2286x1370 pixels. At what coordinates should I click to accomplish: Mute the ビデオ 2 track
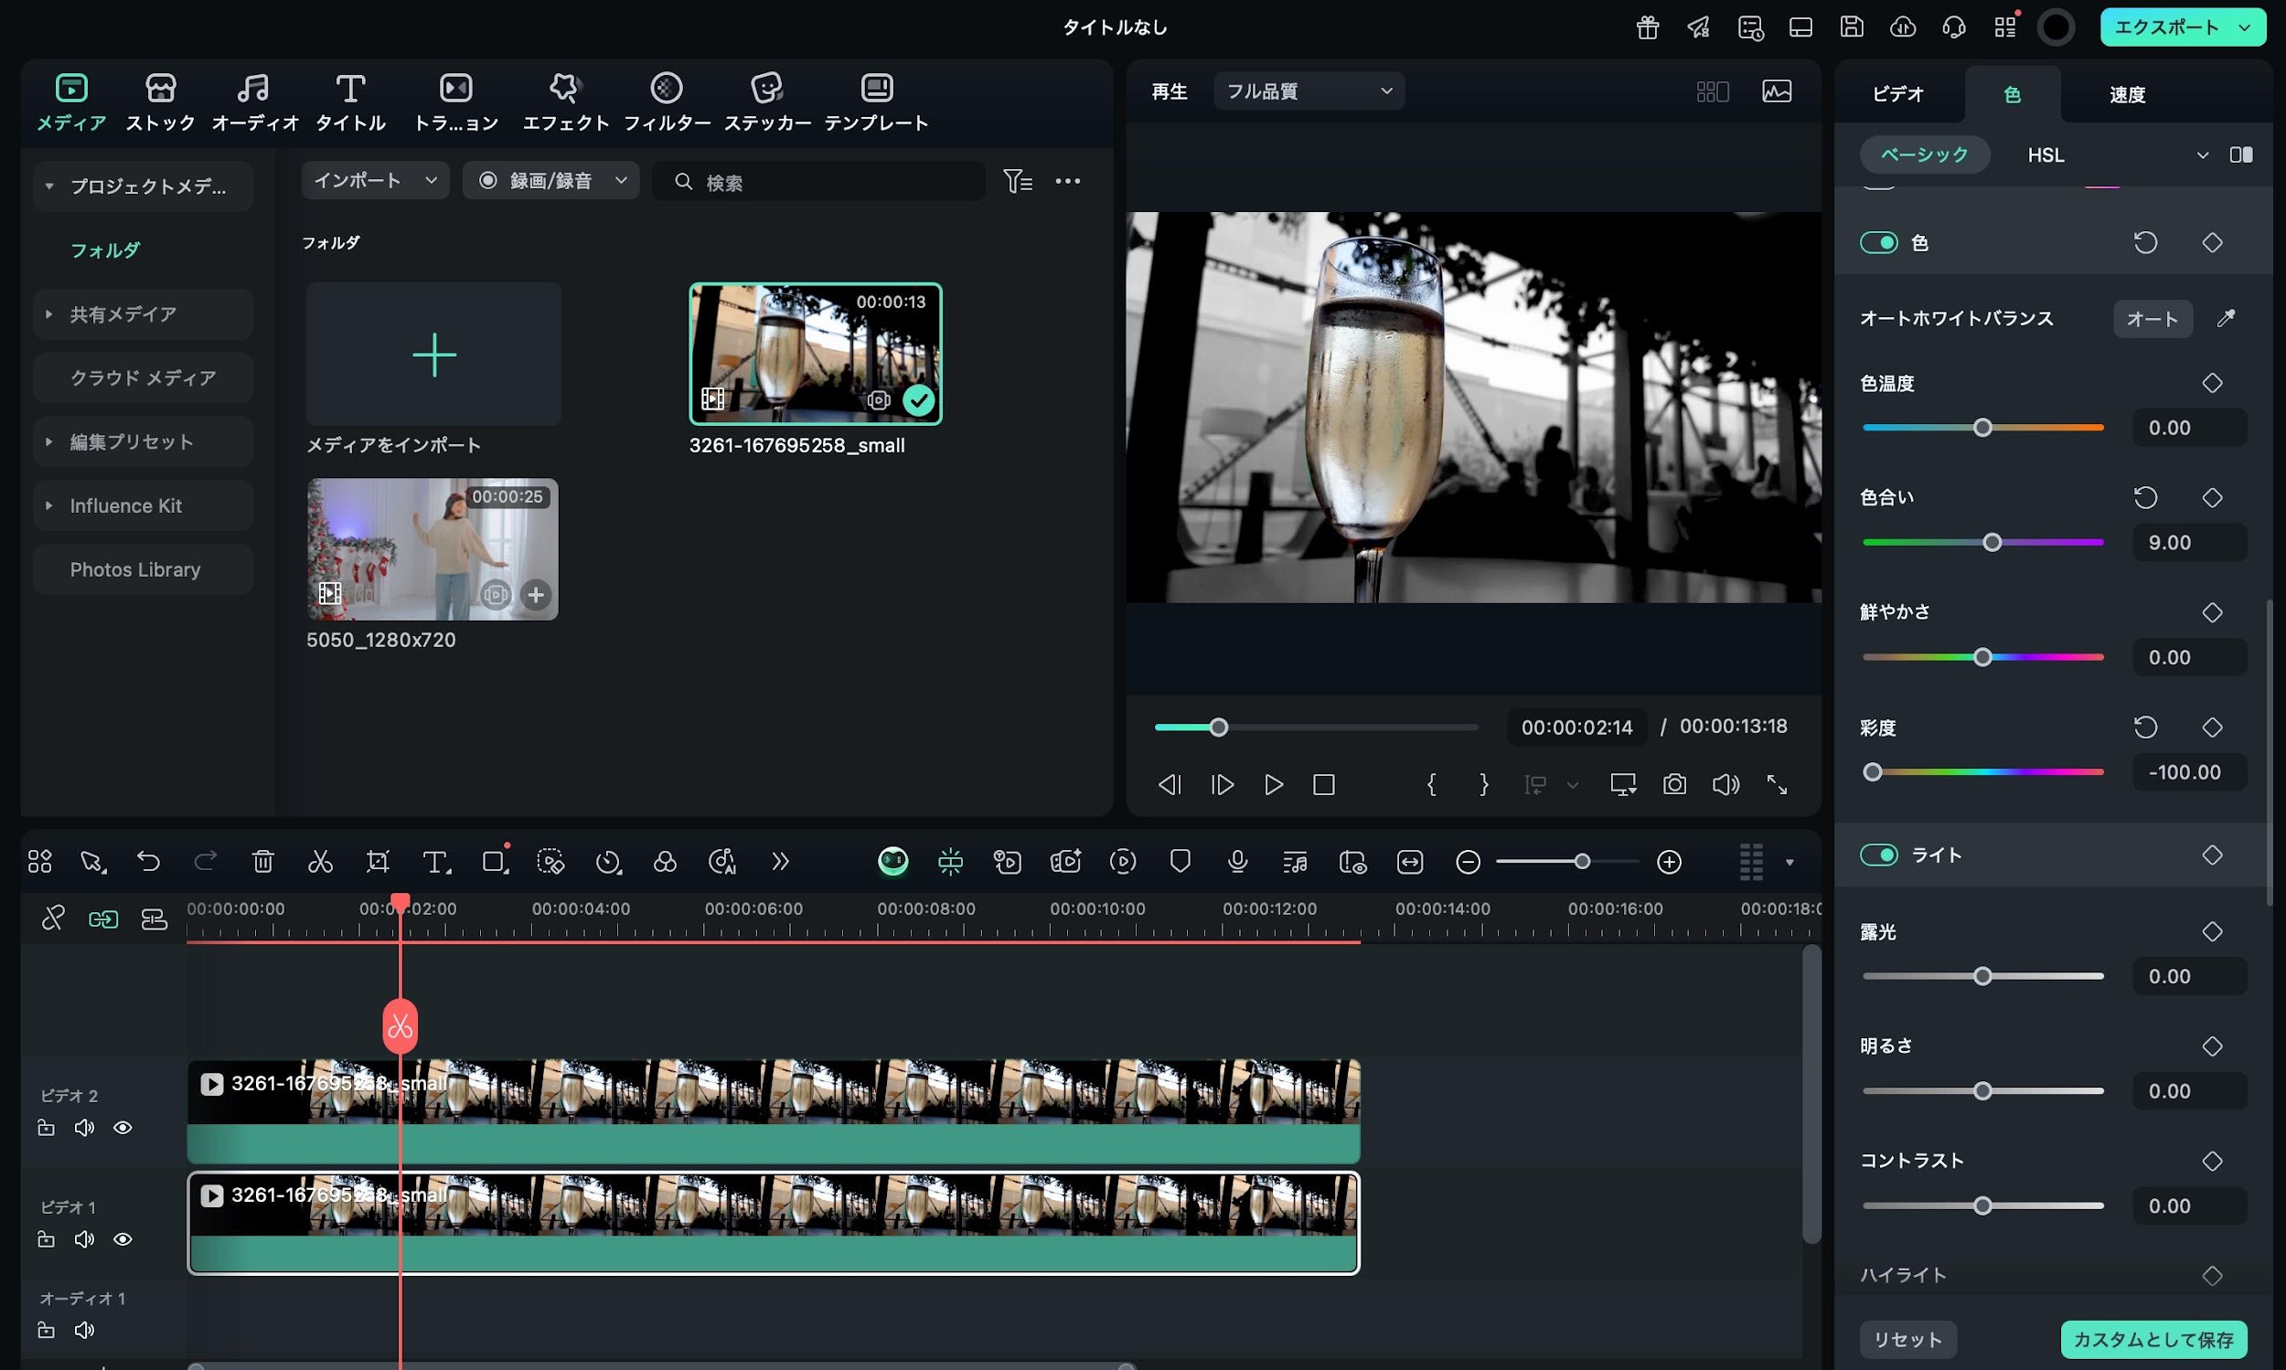[84, 1128]
